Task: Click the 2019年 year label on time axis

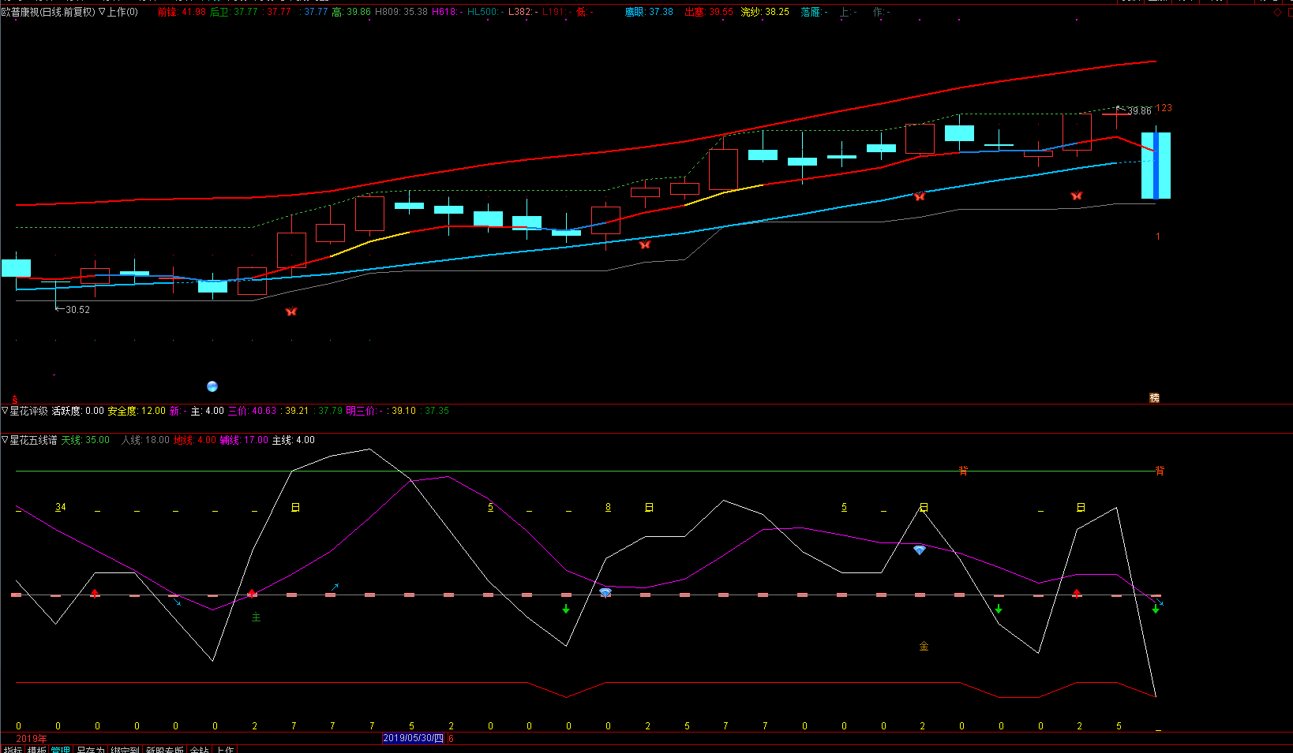Action: point(32,739)
